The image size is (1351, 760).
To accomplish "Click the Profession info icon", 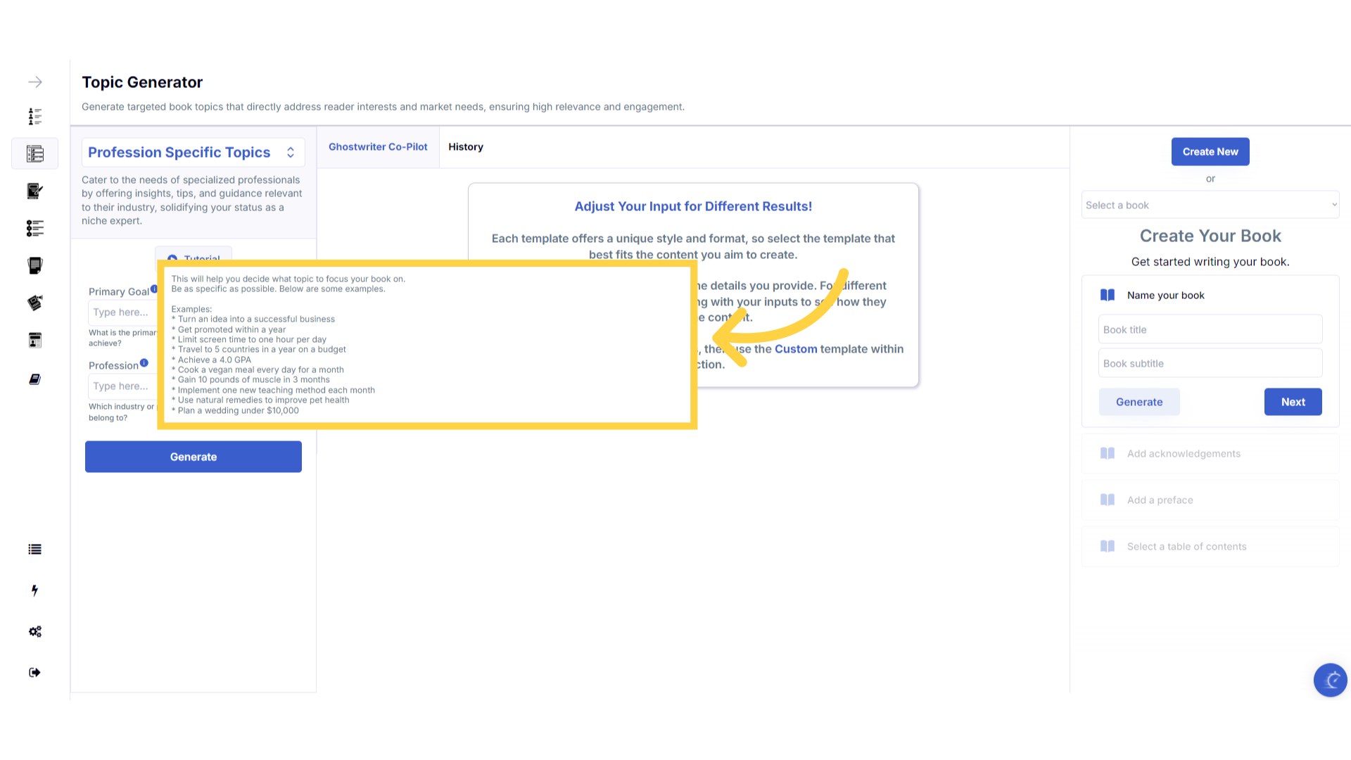I will point(144,363).
